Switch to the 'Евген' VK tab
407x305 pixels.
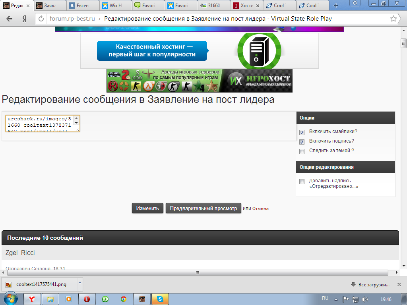(83, 6)
